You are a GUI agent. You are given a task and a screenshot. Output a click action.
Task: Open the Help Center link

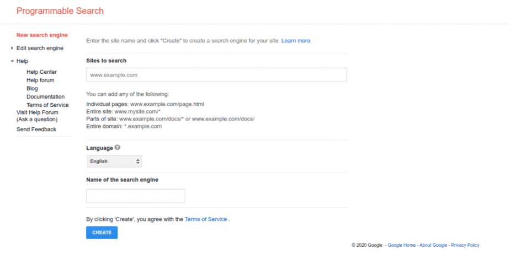[41, 72]
